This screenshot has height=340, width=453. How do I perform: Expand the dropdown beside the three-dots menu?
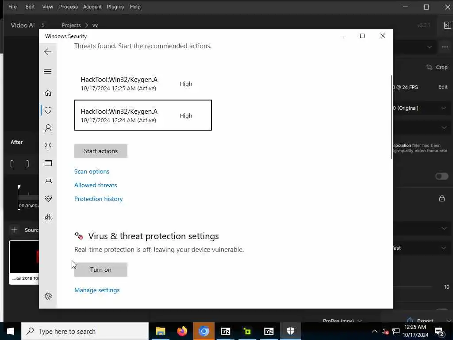coord(429,47)
